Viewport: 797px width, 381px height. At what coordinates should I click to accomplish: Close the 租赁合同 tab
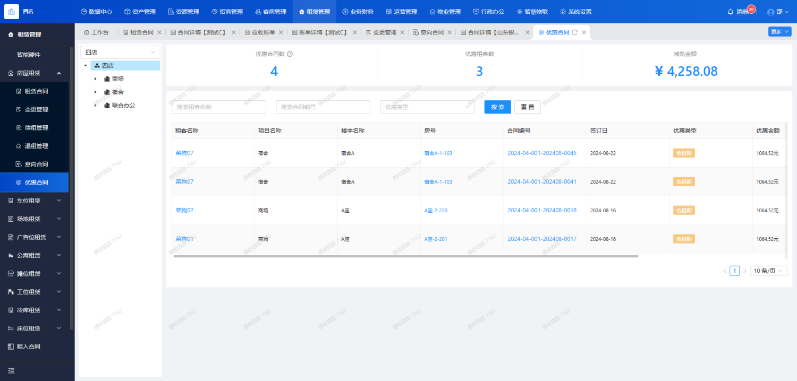(x=159, y=32)
